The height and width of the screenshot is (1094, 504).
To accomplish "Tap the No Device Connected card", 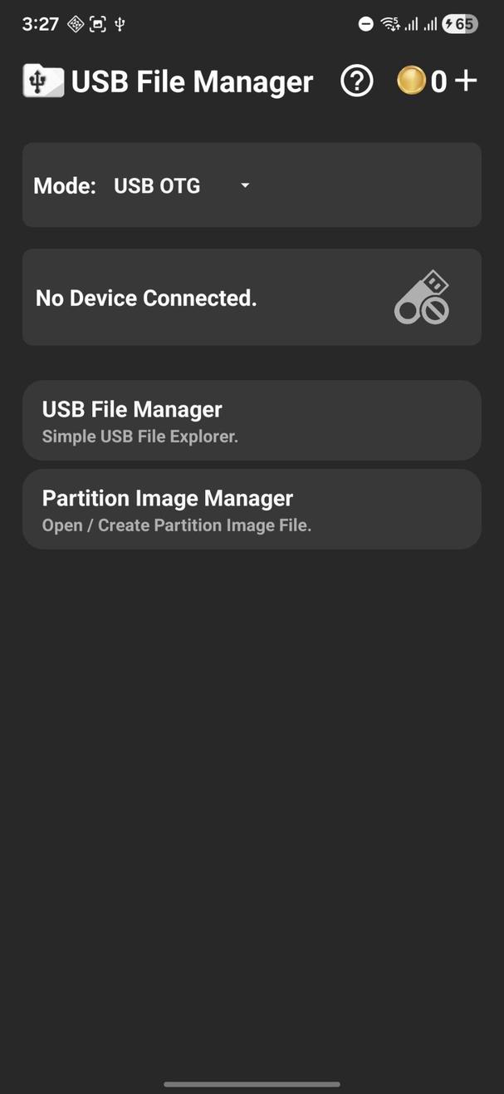I will tap(252, 296).
